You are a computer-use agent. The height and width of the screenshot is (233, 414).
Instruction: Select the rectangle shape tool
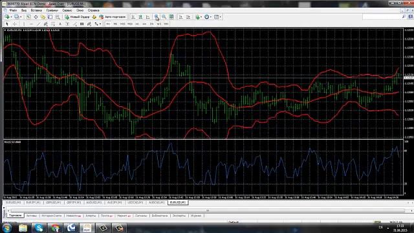point(82,24)
